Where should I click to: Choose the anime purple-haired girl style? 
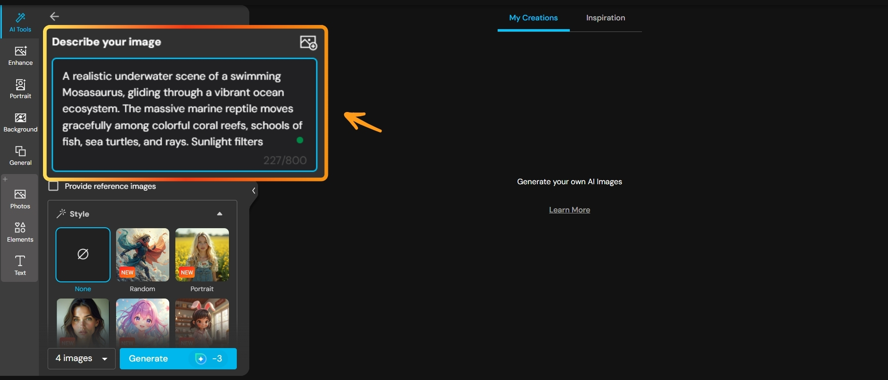pyautogui.click(x=142, y=323)
